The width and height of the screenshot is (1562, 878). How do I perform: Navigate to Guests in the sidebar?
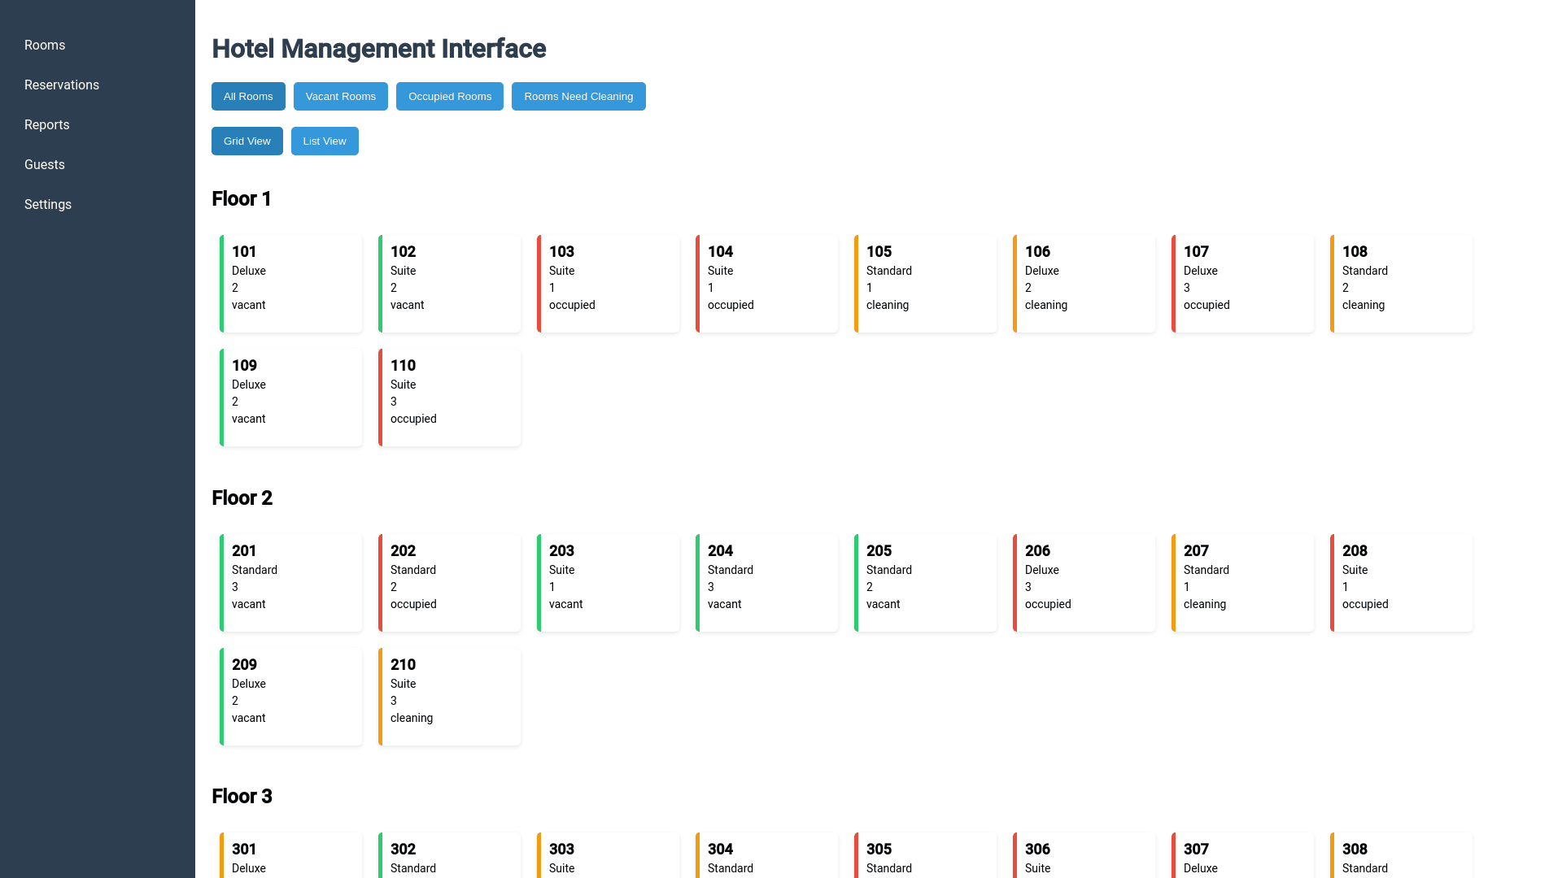click(45, 165)
